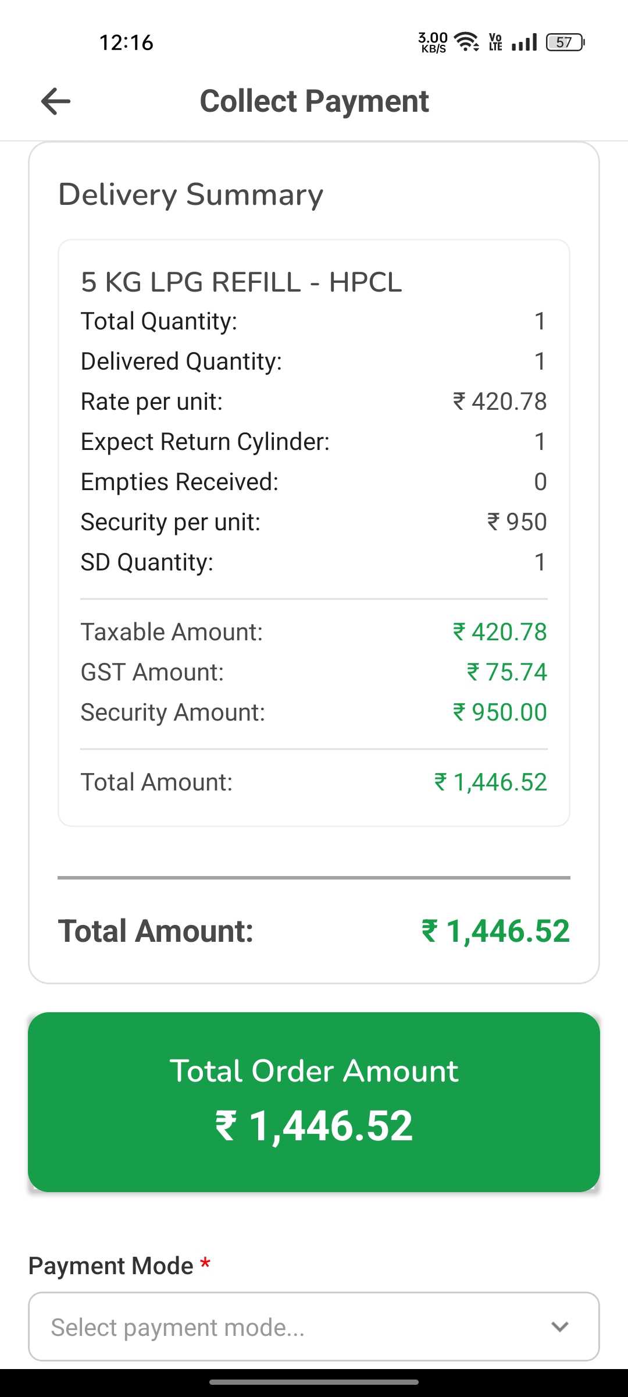Viewport: 628px width, 1397px height.
Task: Tap the Rate per unit ₹ 420.78 value
Action: pos(500,402)
